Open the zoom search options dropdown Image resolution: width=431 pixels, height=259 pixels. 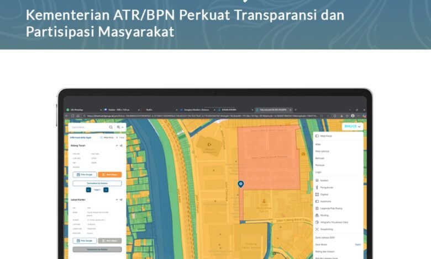click(x=120, y=127)
